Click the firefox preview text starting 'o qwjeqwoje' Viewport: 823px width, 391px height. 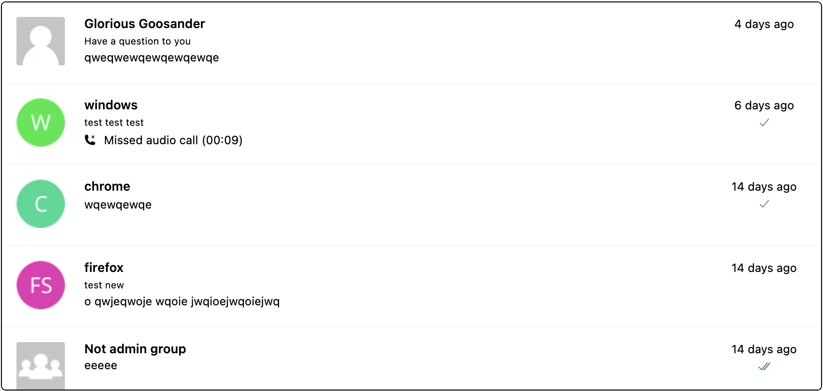[x=182, y=301]
